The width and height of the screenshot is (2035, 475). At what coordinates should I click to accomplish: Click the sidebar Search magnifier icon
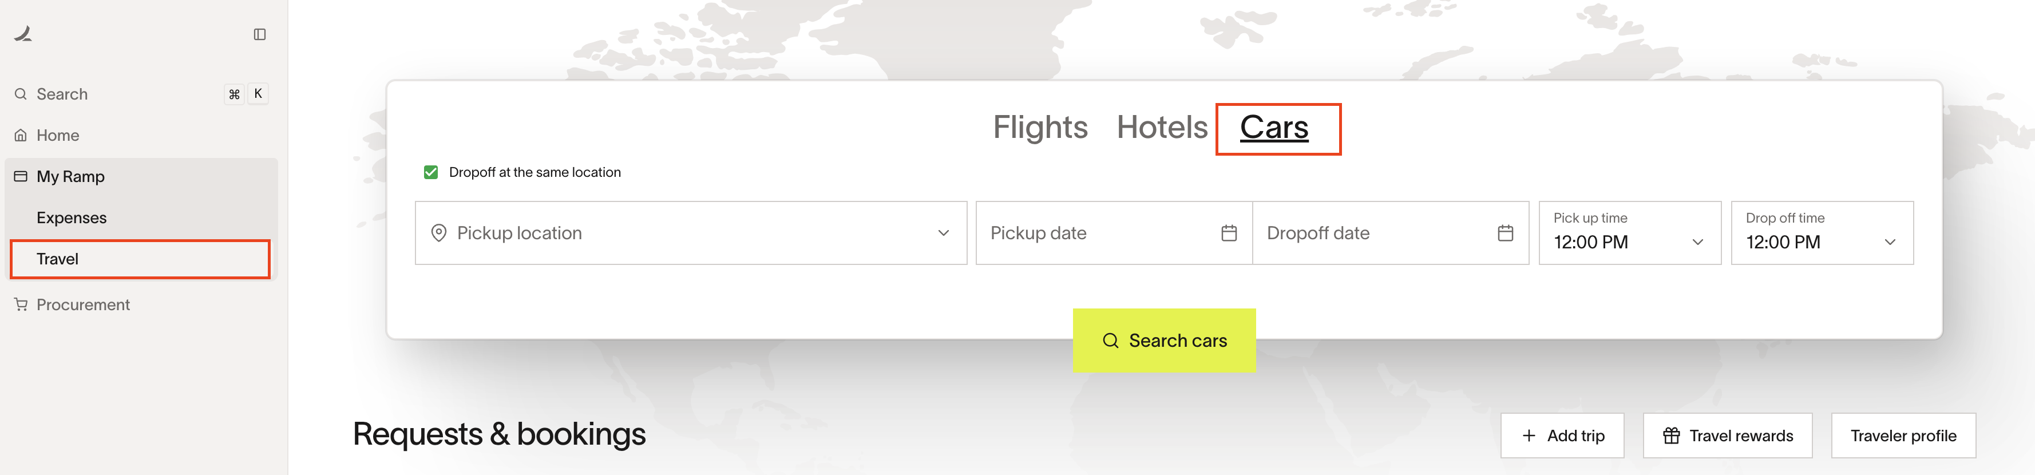pos(21,94)
